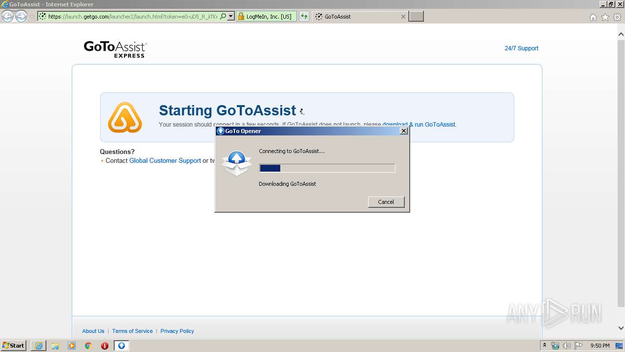Screen dimensions: 625x352
Task: Close the GoTo Opener dialog
Action: (403, 131)
